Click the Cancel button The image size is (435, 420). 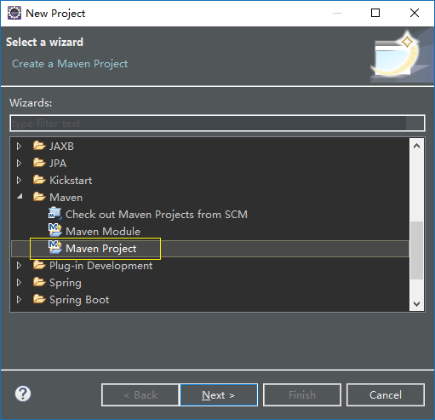tap(386, 395)
